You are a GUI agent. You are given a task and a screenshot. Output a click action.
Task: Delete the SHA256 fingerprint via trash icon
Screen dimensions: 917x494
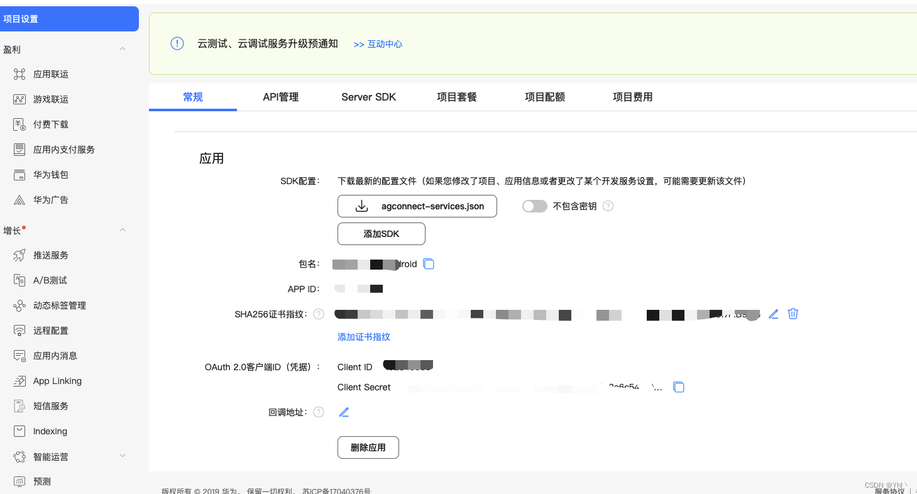pyautogui.click(x=793, y=314)
